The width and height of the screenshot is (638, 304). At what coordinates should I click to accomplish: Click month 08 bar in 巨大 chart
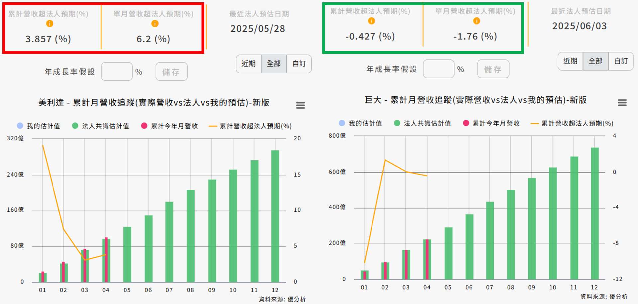click(511, 235)
